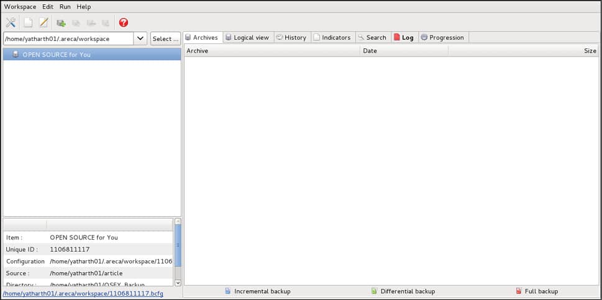Expand the workspace path dropdown arrow

click(x=140, y=38)
